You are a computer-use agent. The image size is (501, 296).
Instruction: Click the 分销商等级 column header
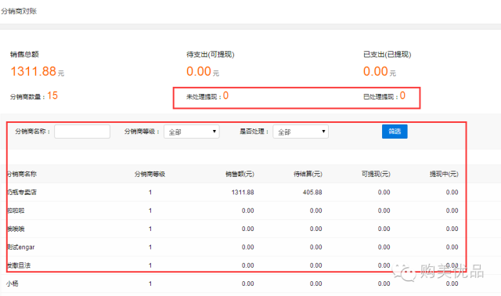(150, 174)
